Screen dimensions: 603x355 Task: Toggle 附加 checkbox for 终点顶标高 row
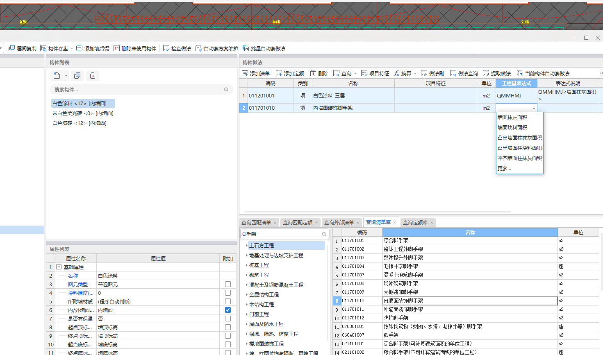[x=228, y=336]
